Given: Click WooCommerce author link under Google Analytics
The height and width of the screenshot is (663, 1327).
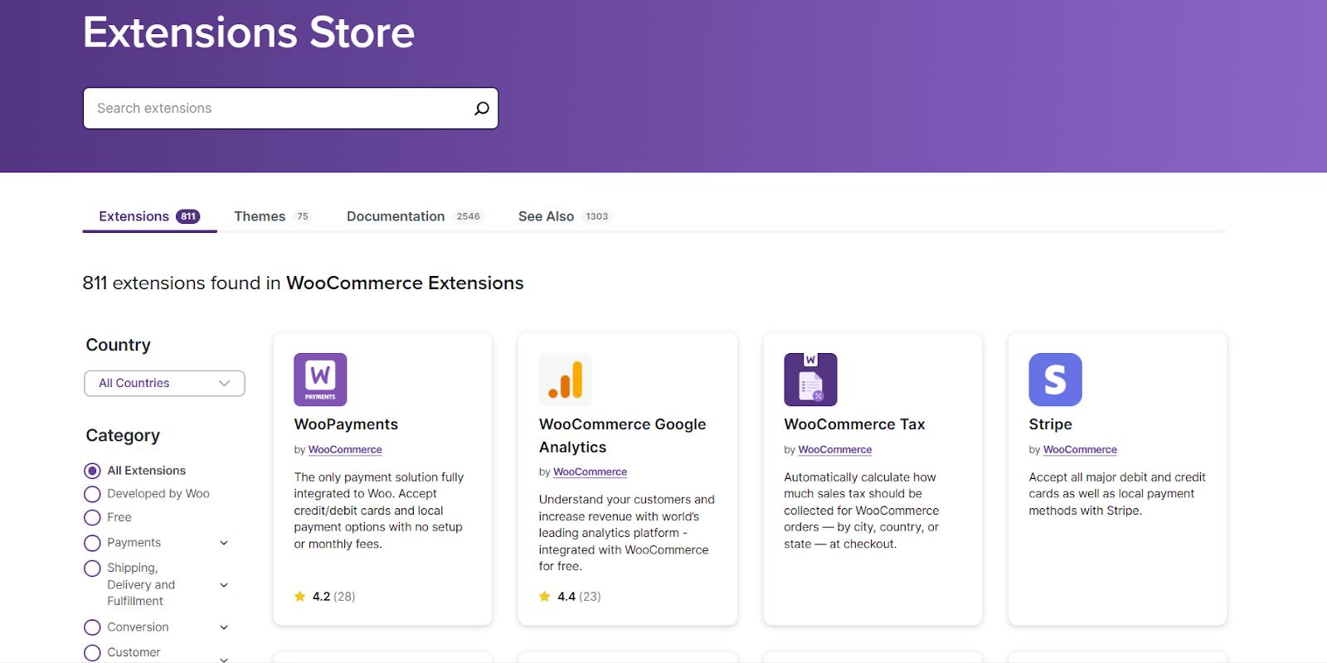Looking at the screenshot, I should 590,472.
